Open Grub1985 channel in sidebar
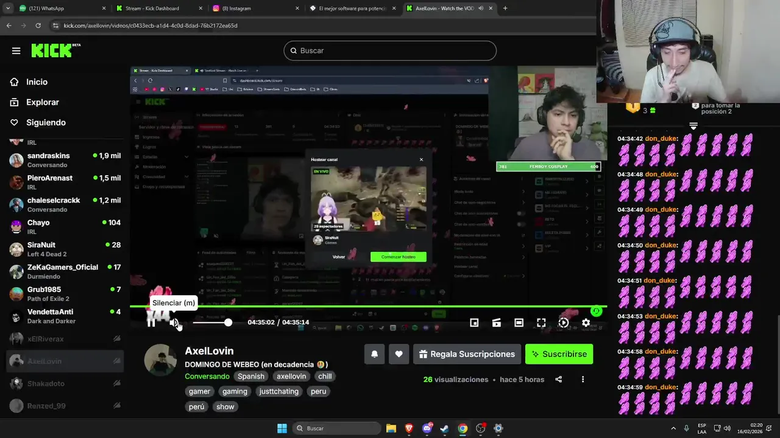780x438 pixels. coord(65,294)
